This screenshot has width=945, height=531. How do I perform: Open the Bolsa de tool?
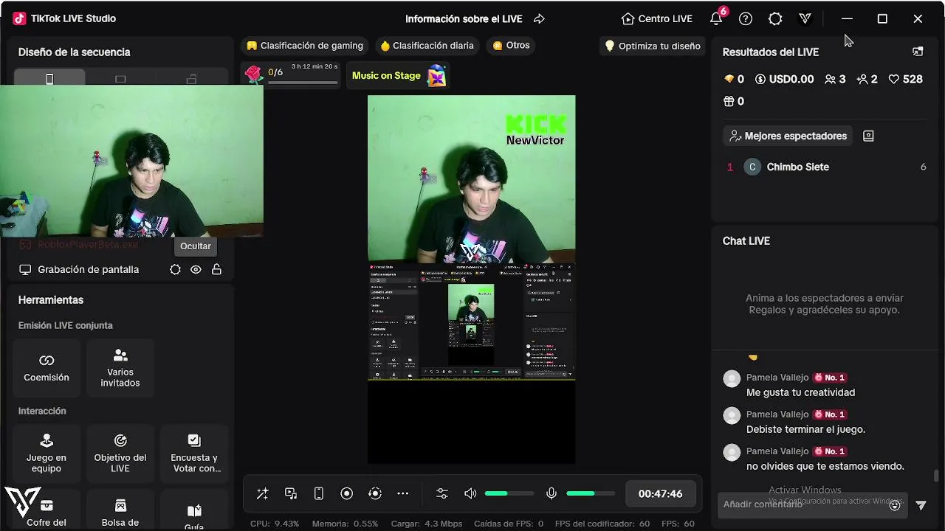(x=120, y=510)
